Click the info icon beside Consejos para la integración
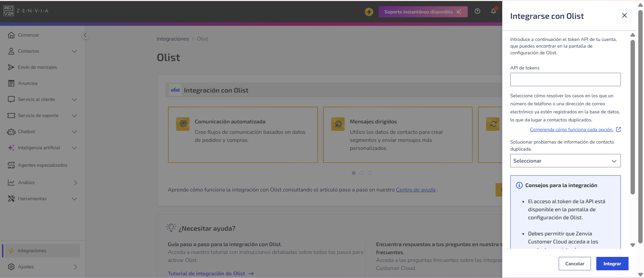The width and height of the screenshot is (644, 278). (519, 185)
